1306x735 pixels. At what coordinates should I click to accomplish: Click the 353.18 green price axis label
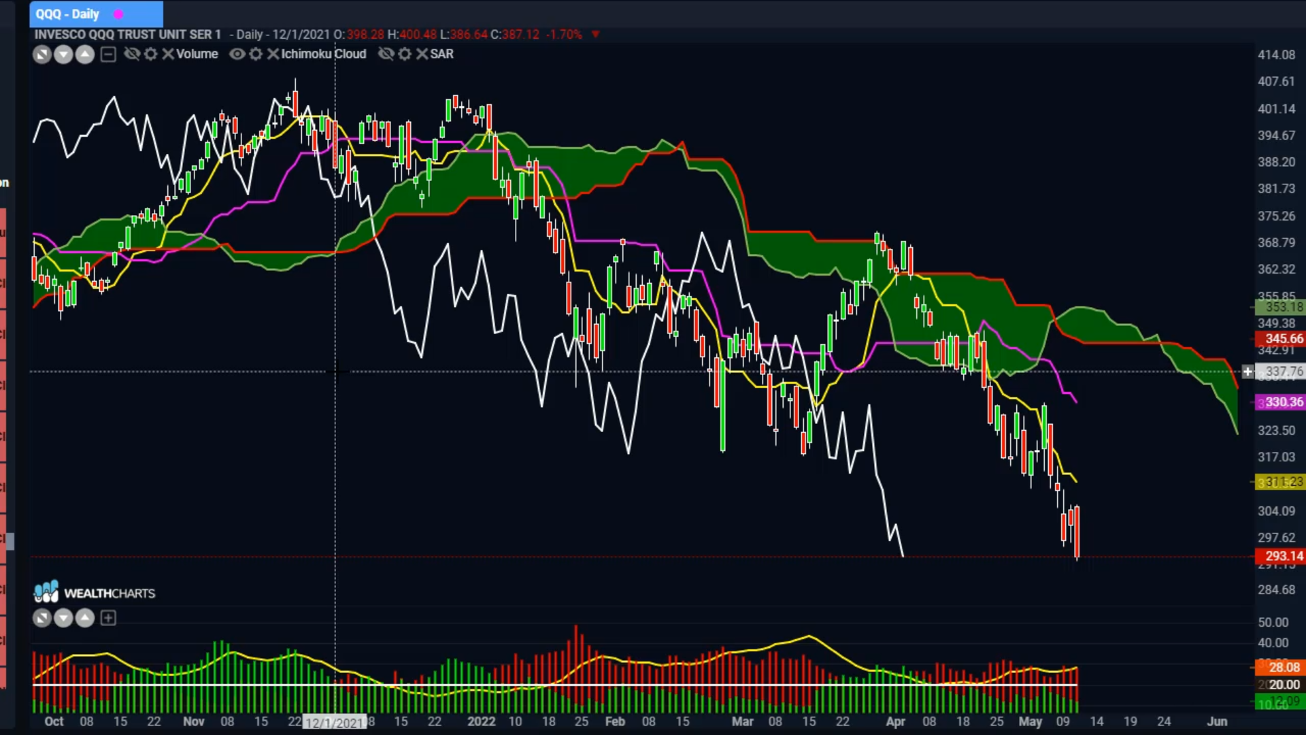click(1280, 307)
